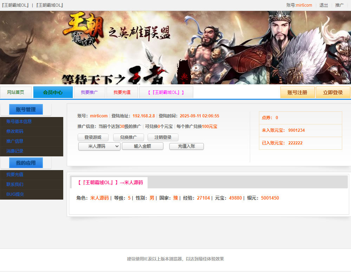This screenshot has width=351, height=272.
Task: Click the 立即登录 button
Action: click(333, 92)
